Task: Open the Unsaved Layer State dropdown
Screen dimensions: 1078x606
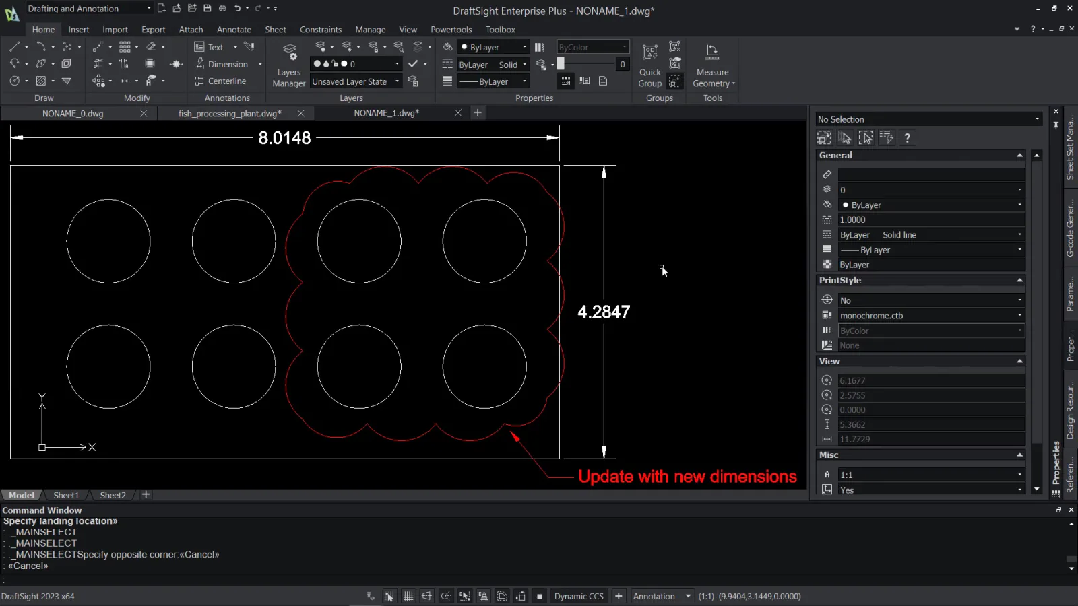Action: (x=356, y=81)
